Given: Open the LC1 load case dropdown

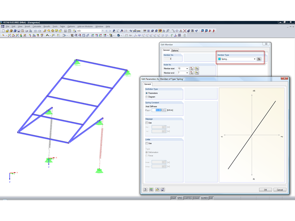Looking at the screenshot, I should pyautogui.click(x=102, y=31).
